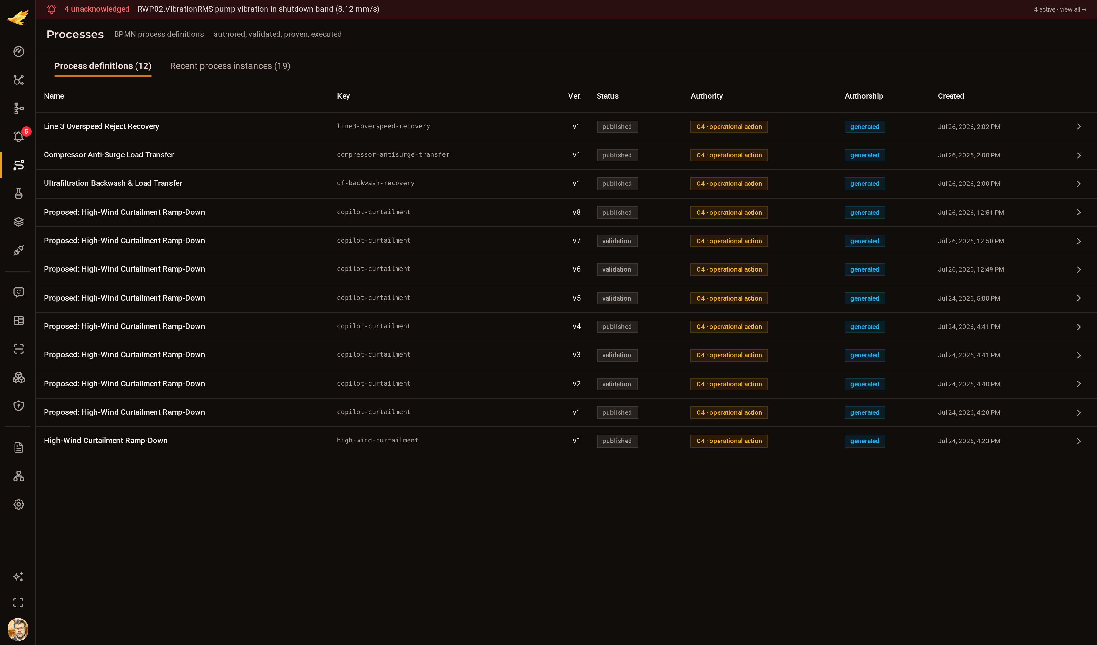Expand copilot-curtailment v4 row chevron
1097x645 pixels.
[1079, 327]
